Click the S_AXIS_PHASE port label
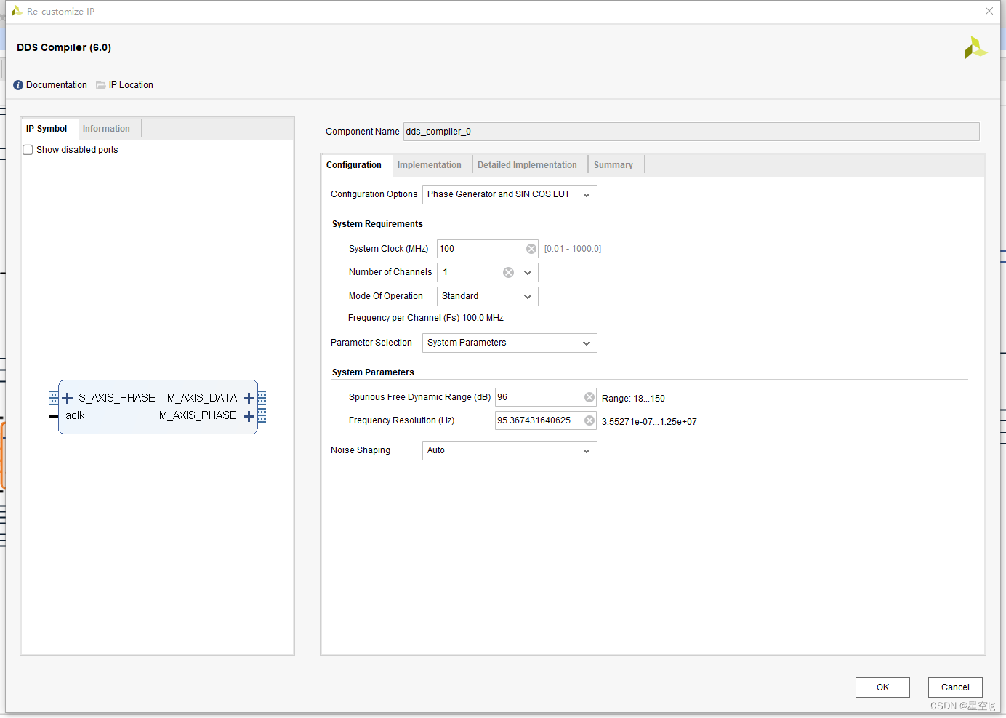Viewport: 1006px width, 718px height. coord(117,398)
